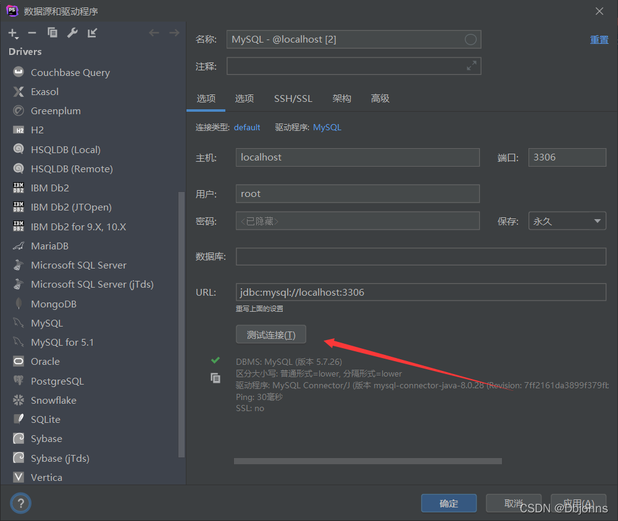Click the 重置 reset link
The height and width of the screenshot is (521, 618).
[599, 40]
